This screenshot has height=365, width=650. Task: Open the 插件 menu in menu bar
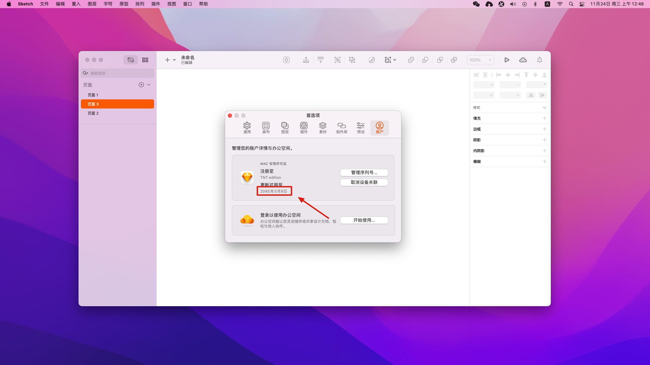(x=155, y=4)
